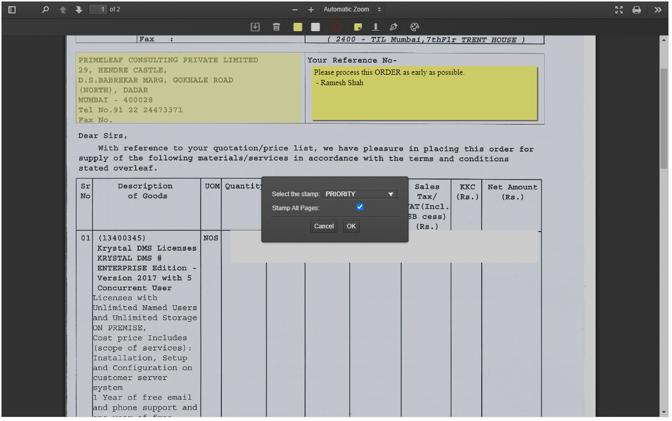Uncheck Stamp All Pages checkbox
The image size is (672, 421).
point(360,207)
